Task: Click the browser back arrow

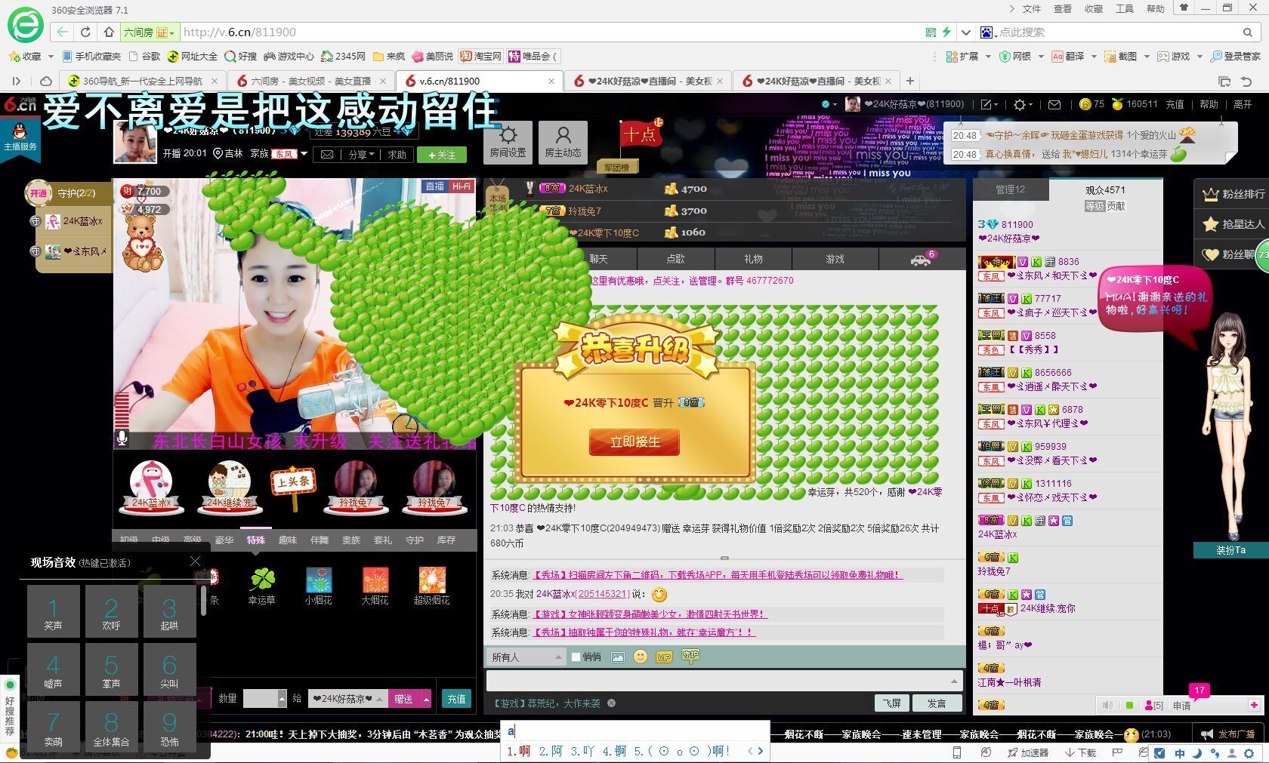Action: 62,32
